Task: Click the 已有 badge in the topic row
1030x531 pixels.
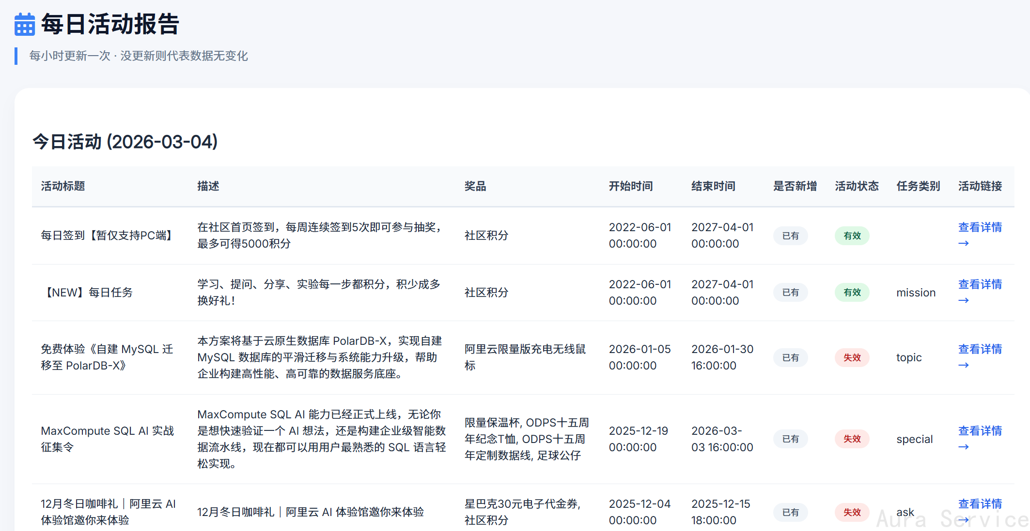Action: click(x=790, y=357)
